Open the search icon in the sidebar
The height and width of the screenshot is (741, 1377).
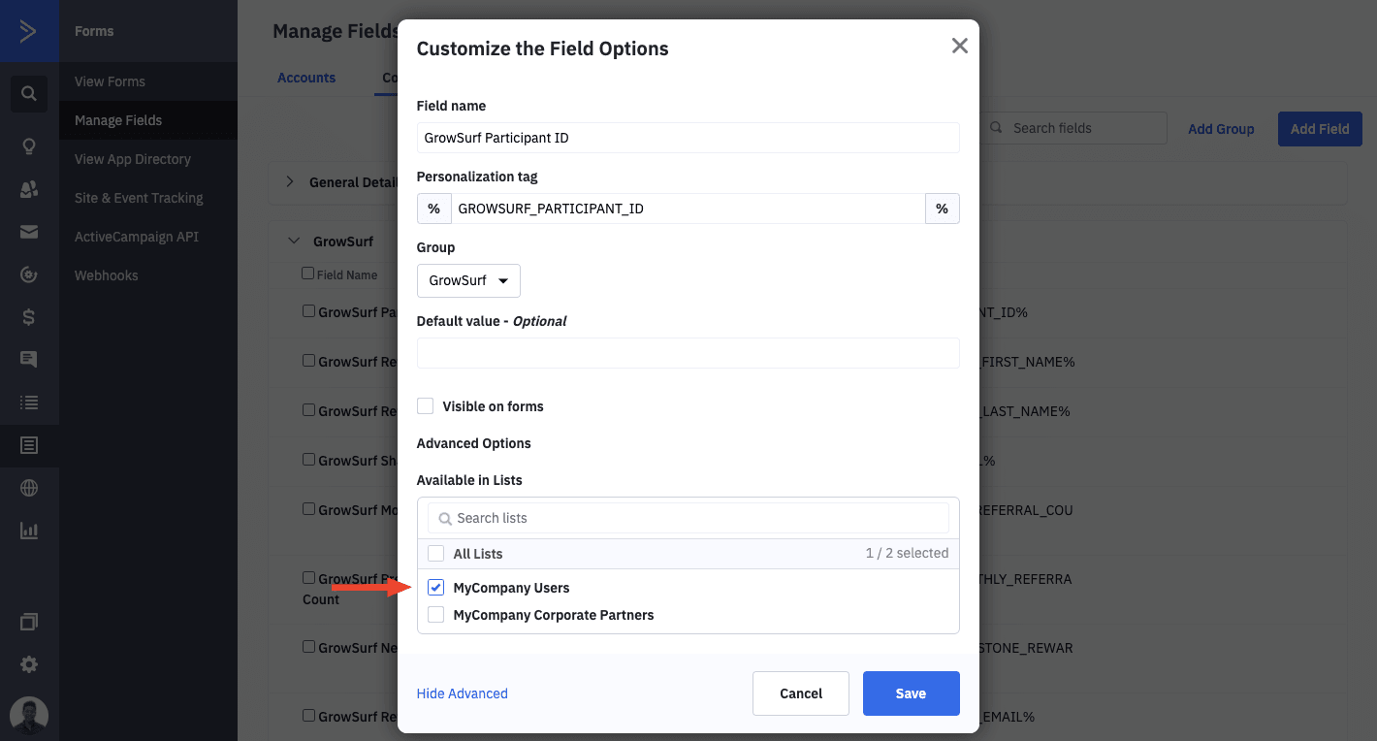point(29,93)
